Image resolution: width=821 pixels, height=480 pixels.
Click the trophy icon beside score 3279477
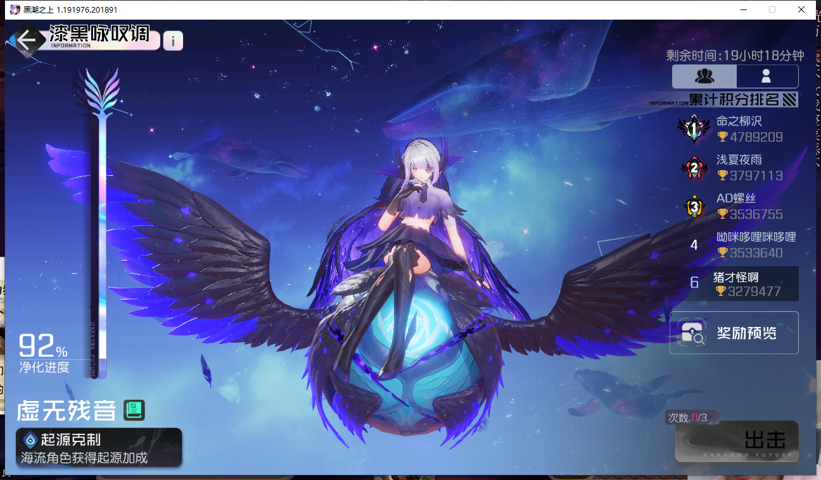tap(720, 291)
